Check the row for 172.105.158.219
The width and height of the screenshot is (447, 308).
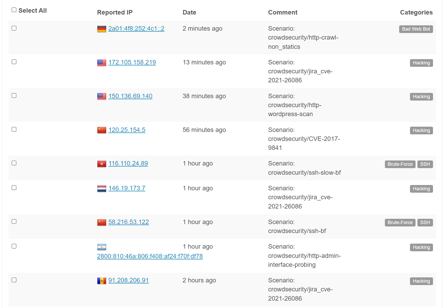tap(14, 62)
